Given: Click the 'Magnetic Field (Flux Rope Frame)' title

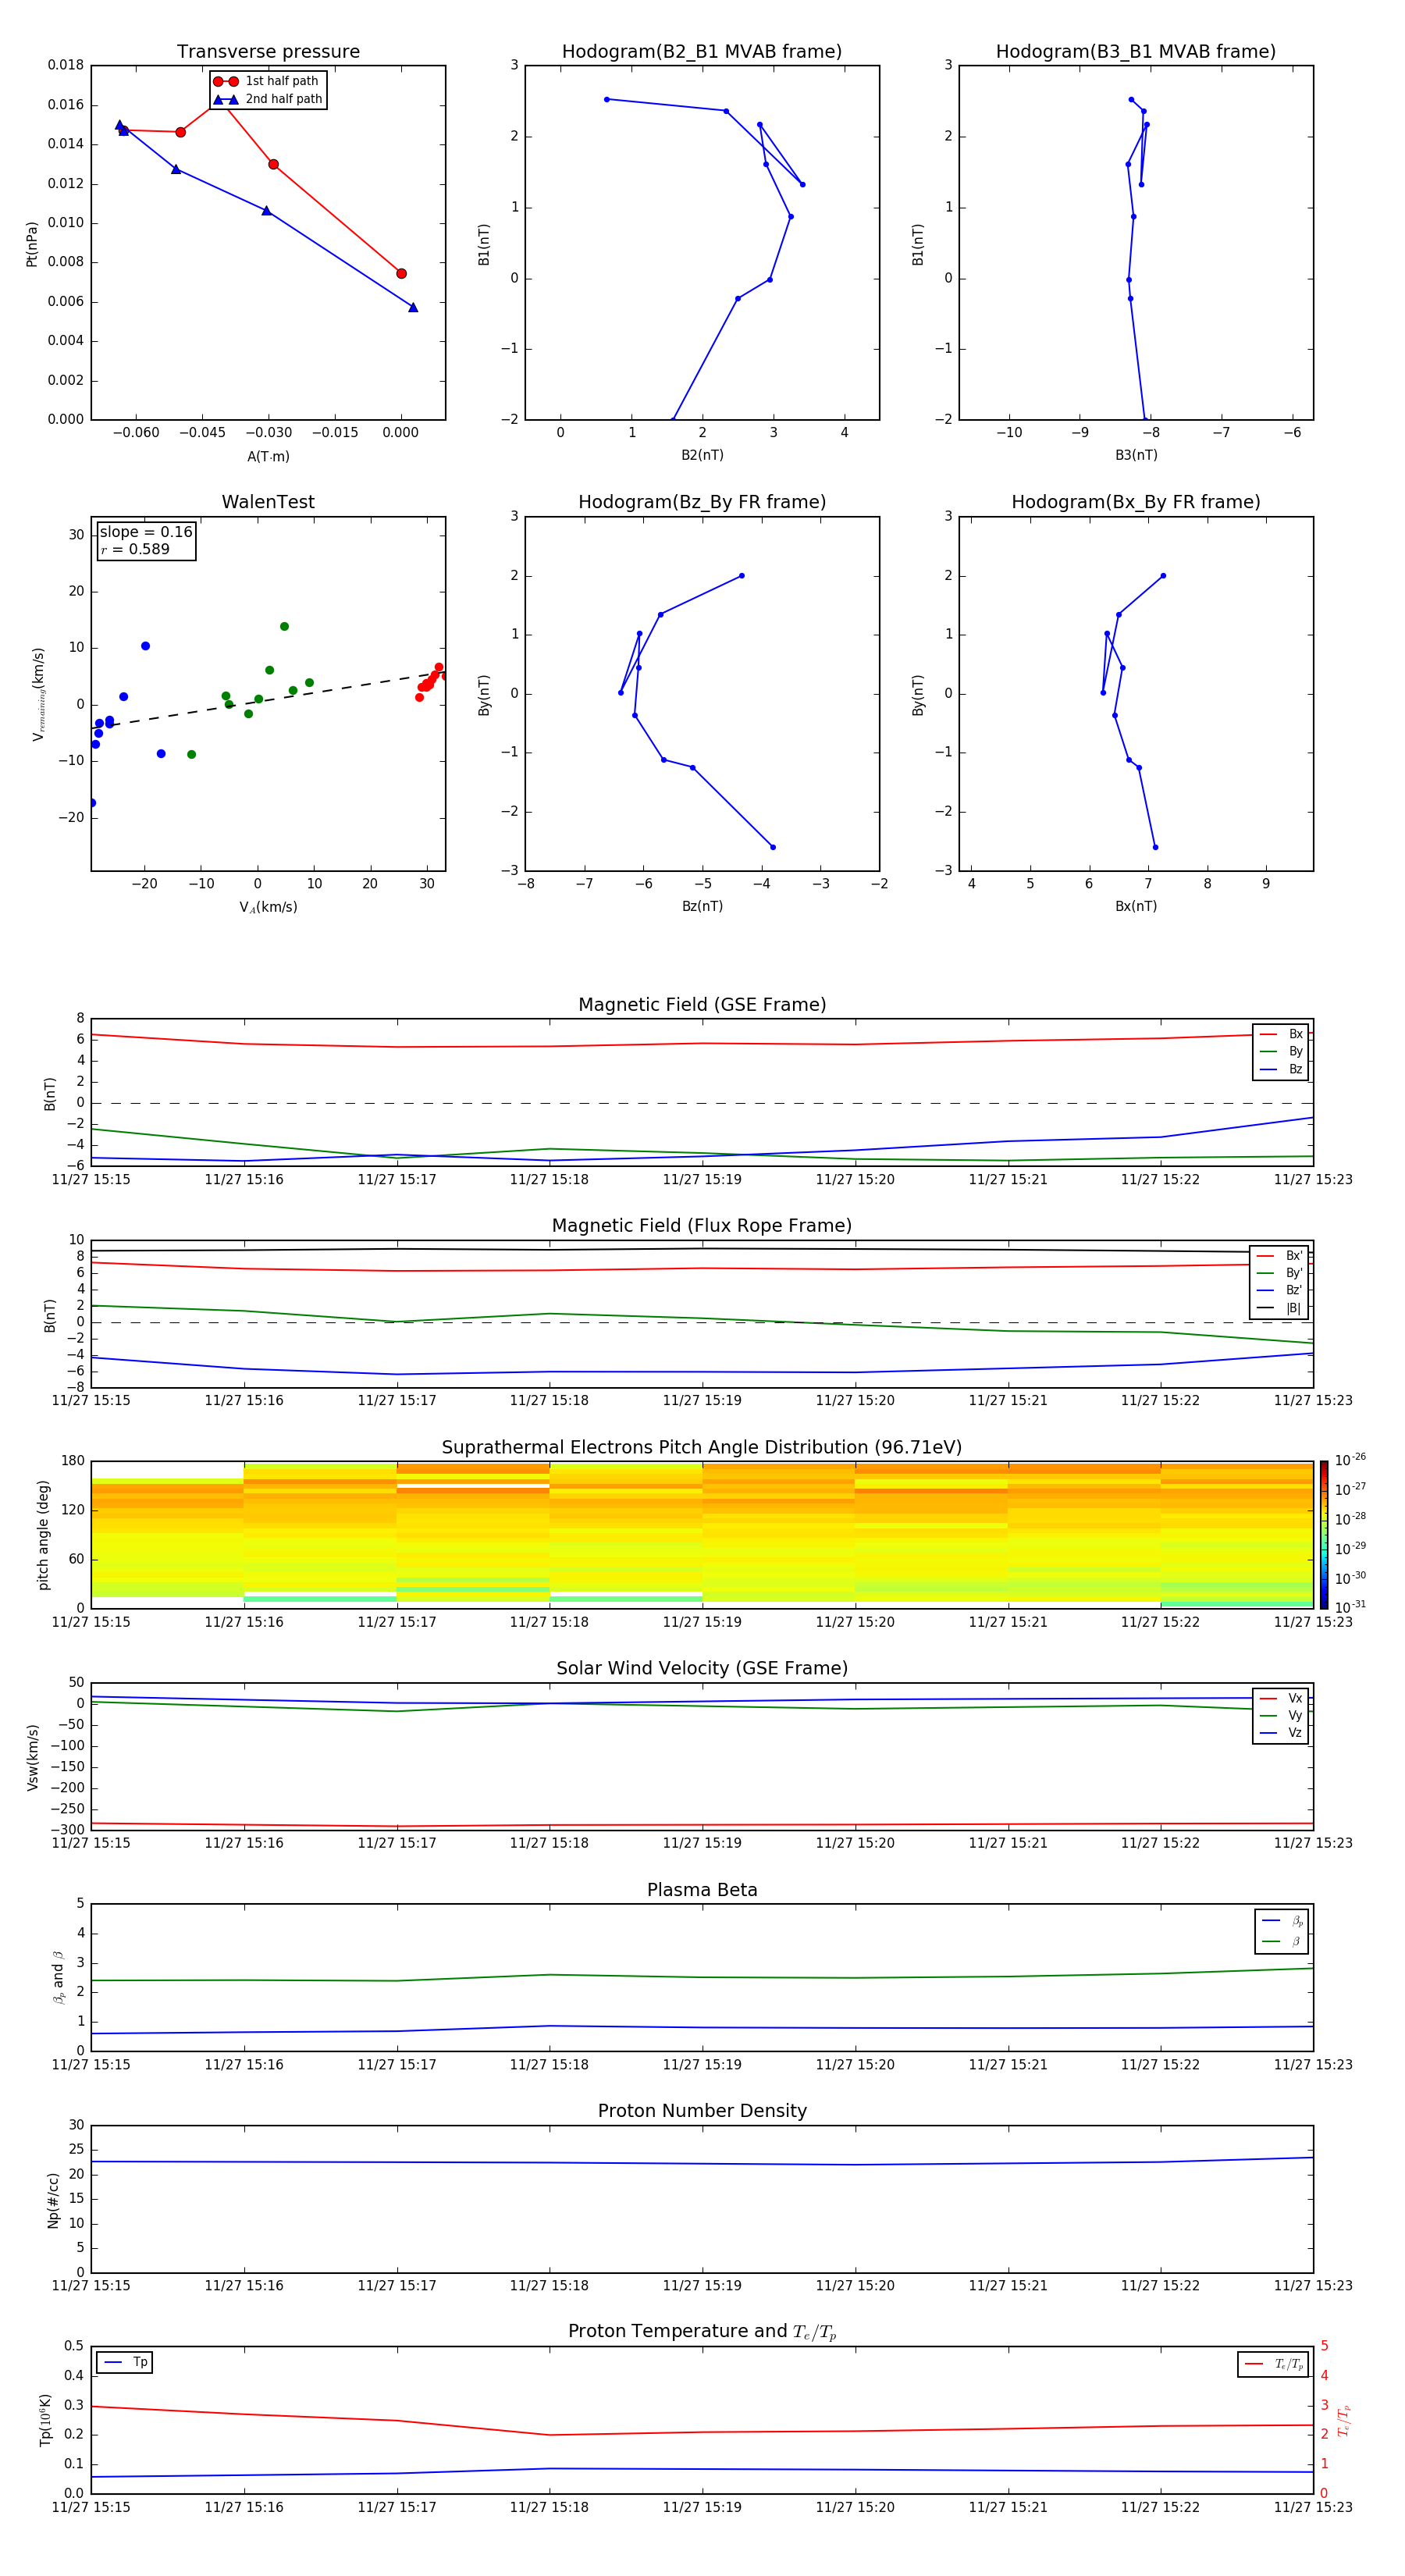Looking at the screenshot, I should 702,1225.
